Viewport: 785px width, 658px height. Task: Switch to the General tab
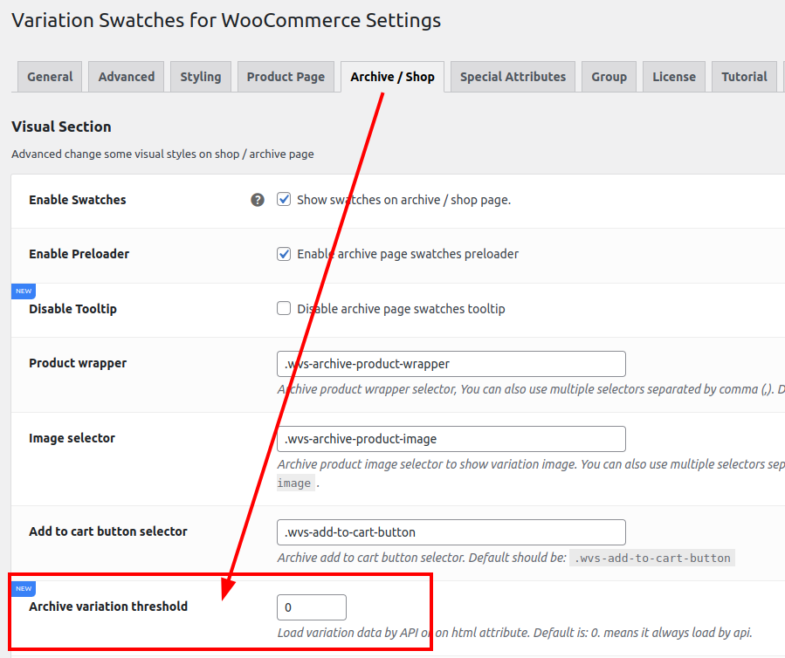50,77
